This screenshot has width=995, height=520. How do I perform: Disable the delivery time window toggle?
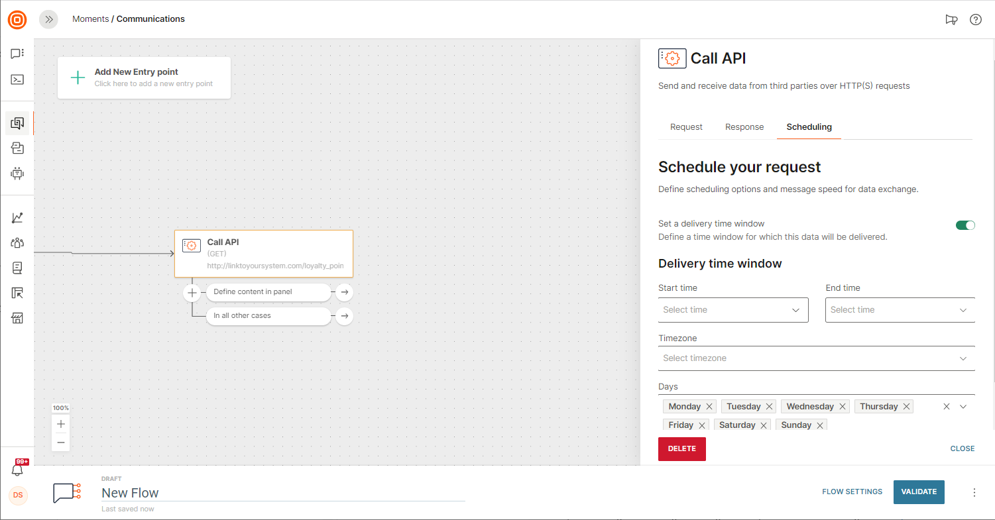[x=965, y=225]
